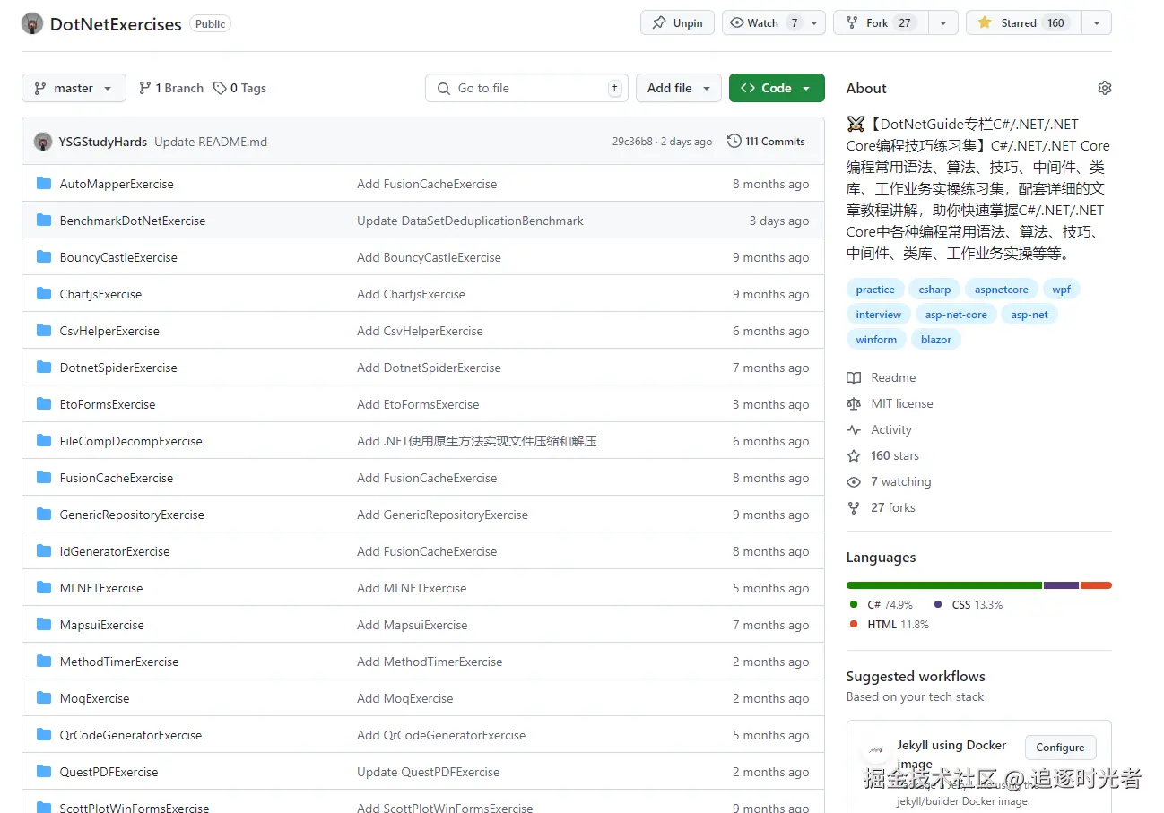Open the YSGStudyHards author name link

[103, 142]
